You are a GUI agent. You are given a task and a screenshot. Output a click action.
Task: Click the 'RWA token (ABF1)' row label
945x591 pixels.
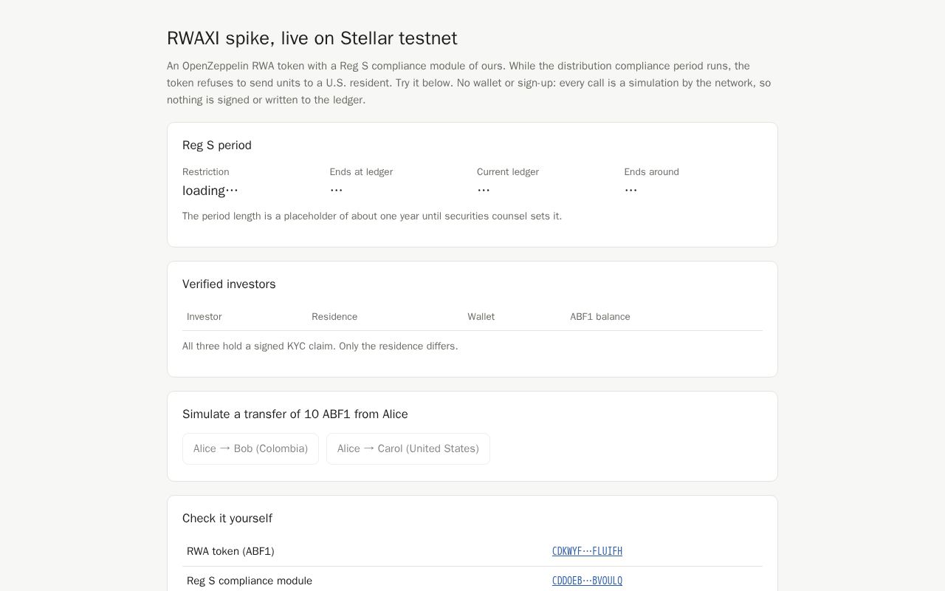[x=230, y=551]
